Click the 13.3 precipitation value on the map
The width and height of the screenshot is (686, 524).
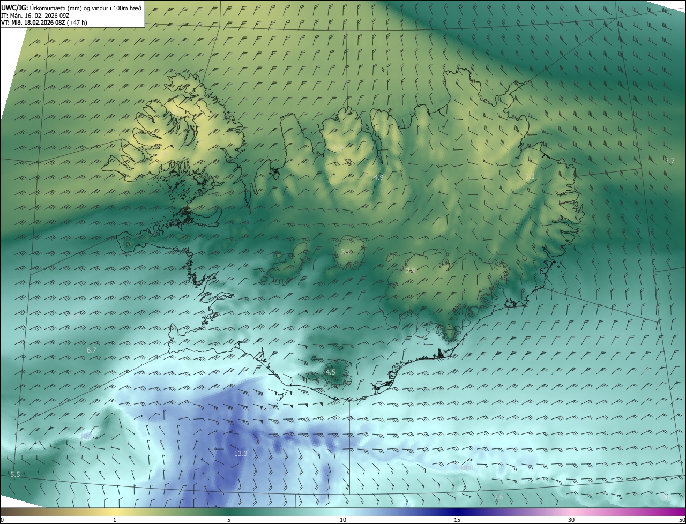click(241, 454)
